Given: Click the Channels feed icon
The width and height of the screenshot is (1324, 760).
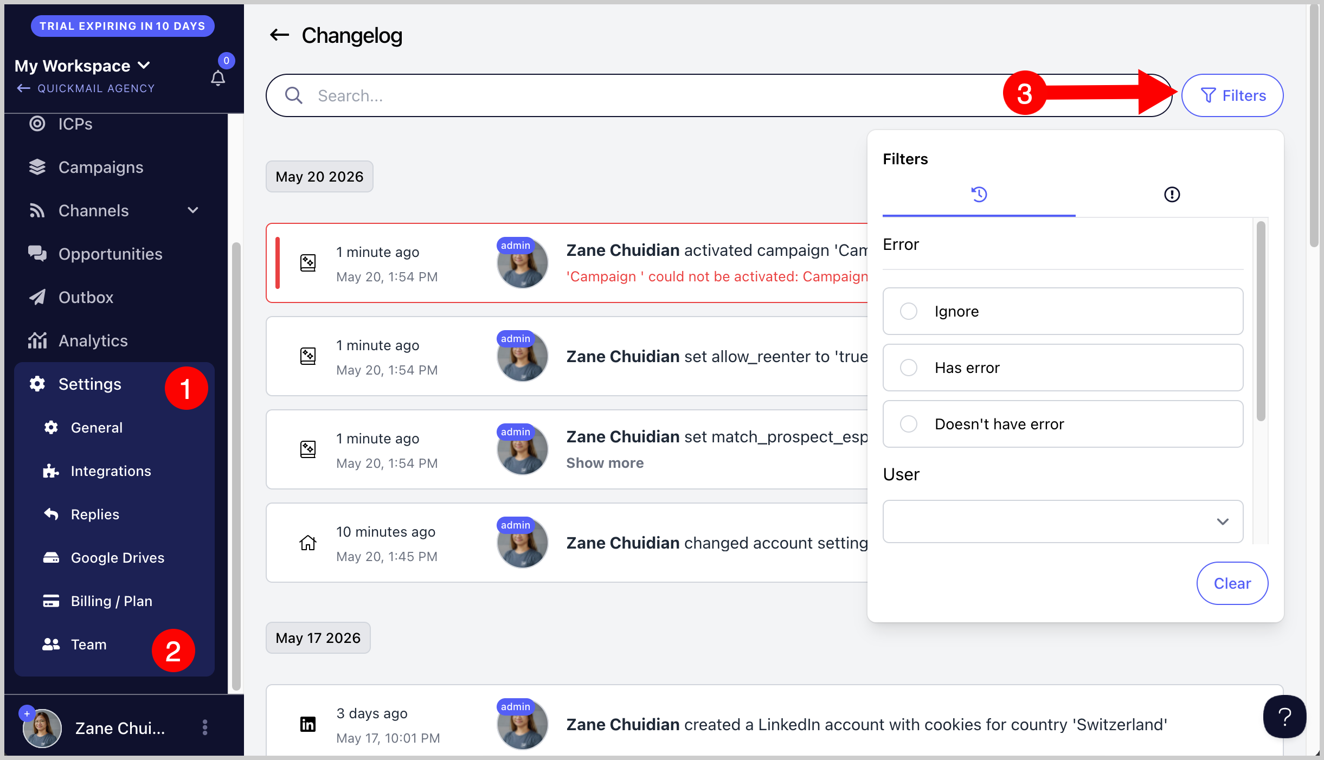Looking at the screenshot, I should point(37,210).
